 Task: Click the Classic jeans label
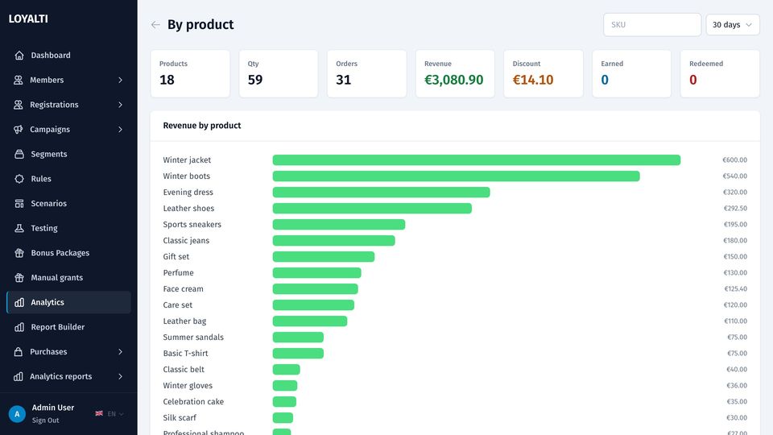click(x=186, y=241)
